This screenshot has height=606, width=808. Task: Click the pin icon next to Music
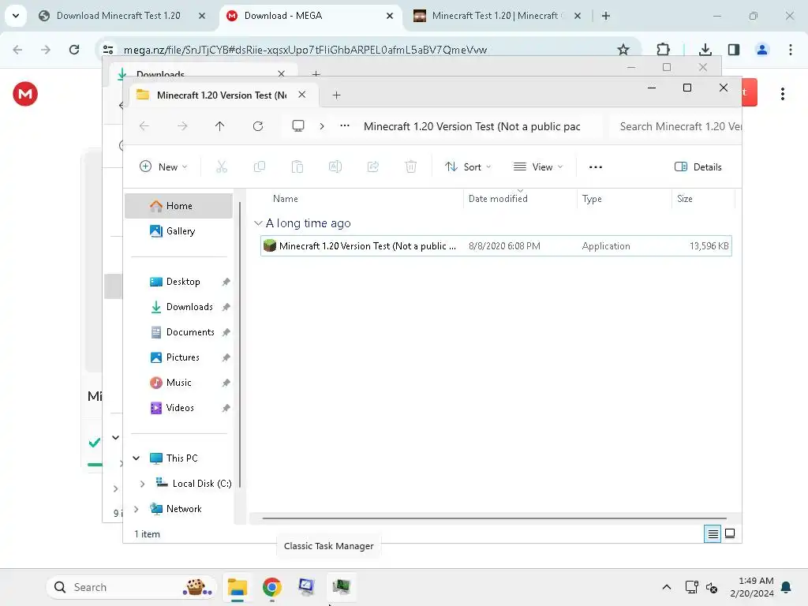click(x=226, y=383)
